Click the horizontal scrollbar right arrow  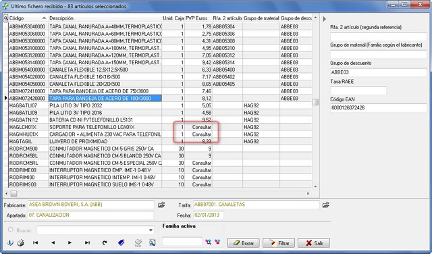[x=308, y=194]
